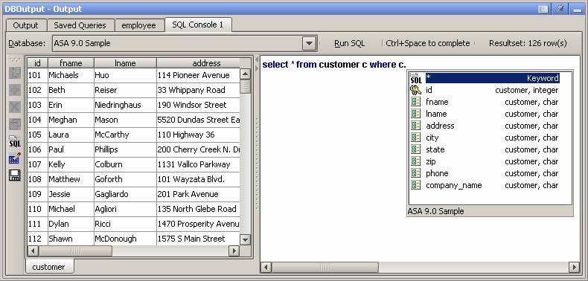588x281 pixels.
Task: Click the Run SQL button
Action: (x=349, y=43)
